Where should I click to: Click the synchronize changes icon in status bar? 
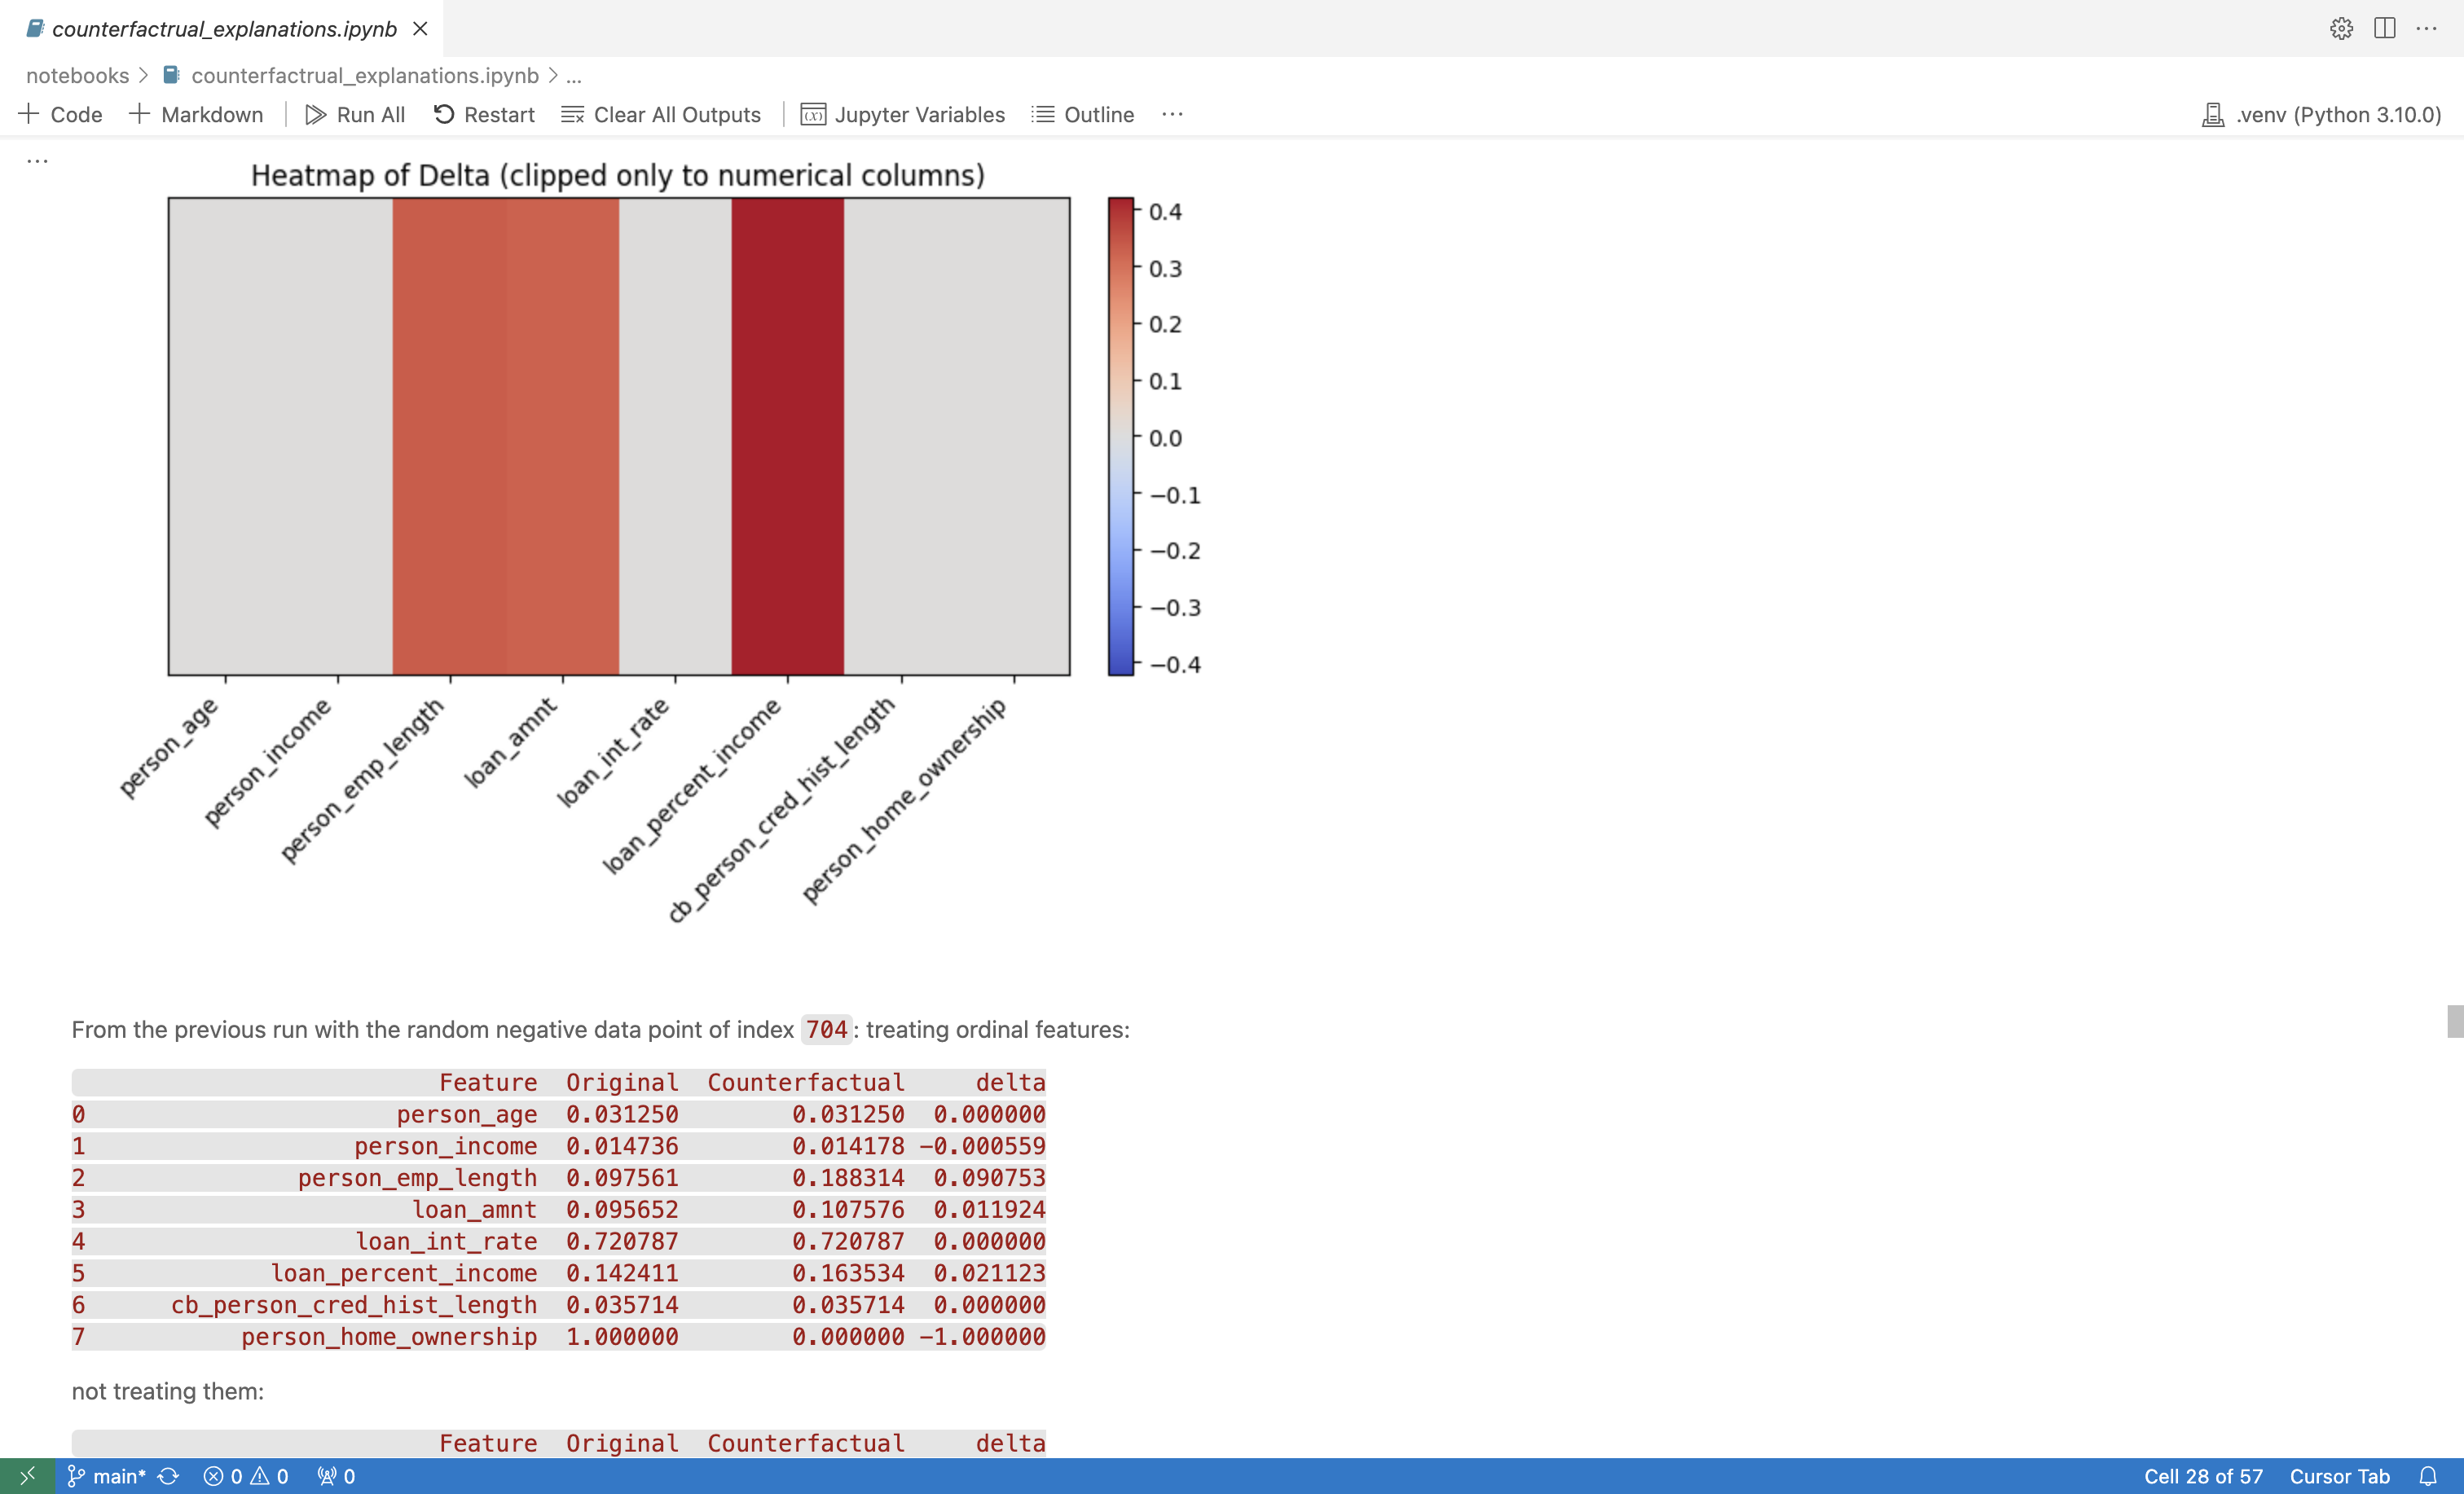[x=168, y=1476]
